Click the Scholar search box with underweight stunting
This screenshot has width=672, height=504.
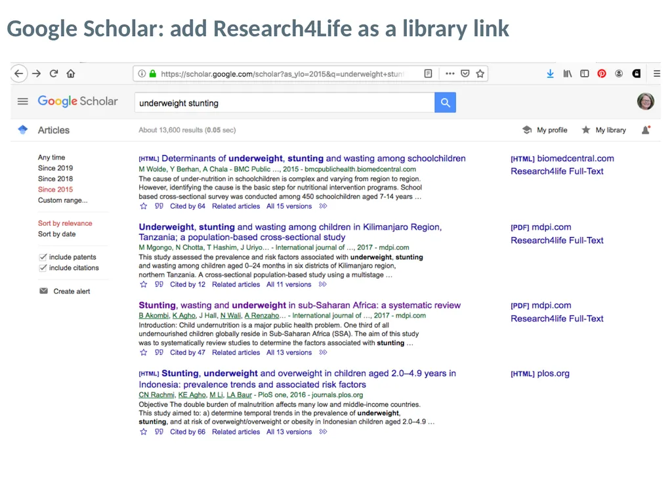coord(285,103)
